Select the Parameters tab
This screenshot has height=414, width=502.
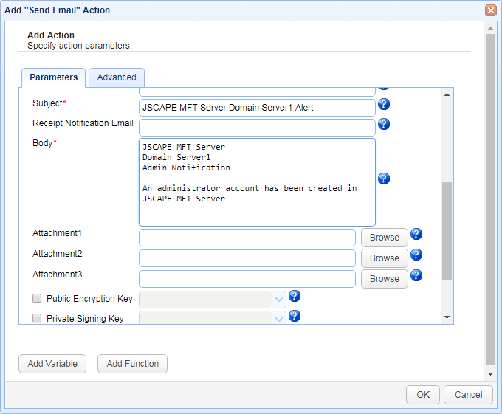point(54,77)
